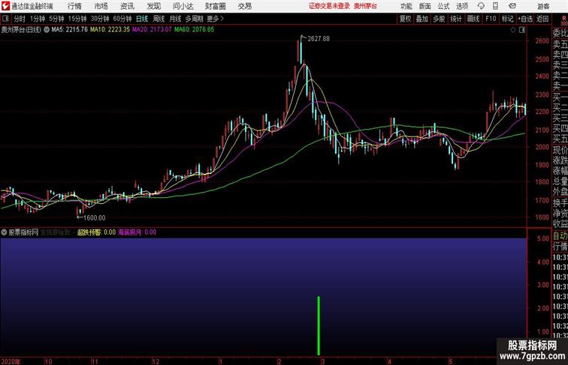Viewport: 568px width, 365px height.
Task: Switch to the 30分钟 period tab
Action: click(100, 19)
